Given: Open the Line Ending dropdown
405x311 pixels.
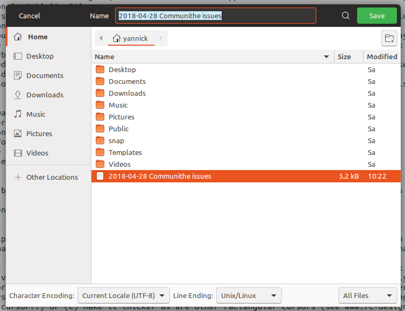Looking at the screenshot, I should point(248,295).
